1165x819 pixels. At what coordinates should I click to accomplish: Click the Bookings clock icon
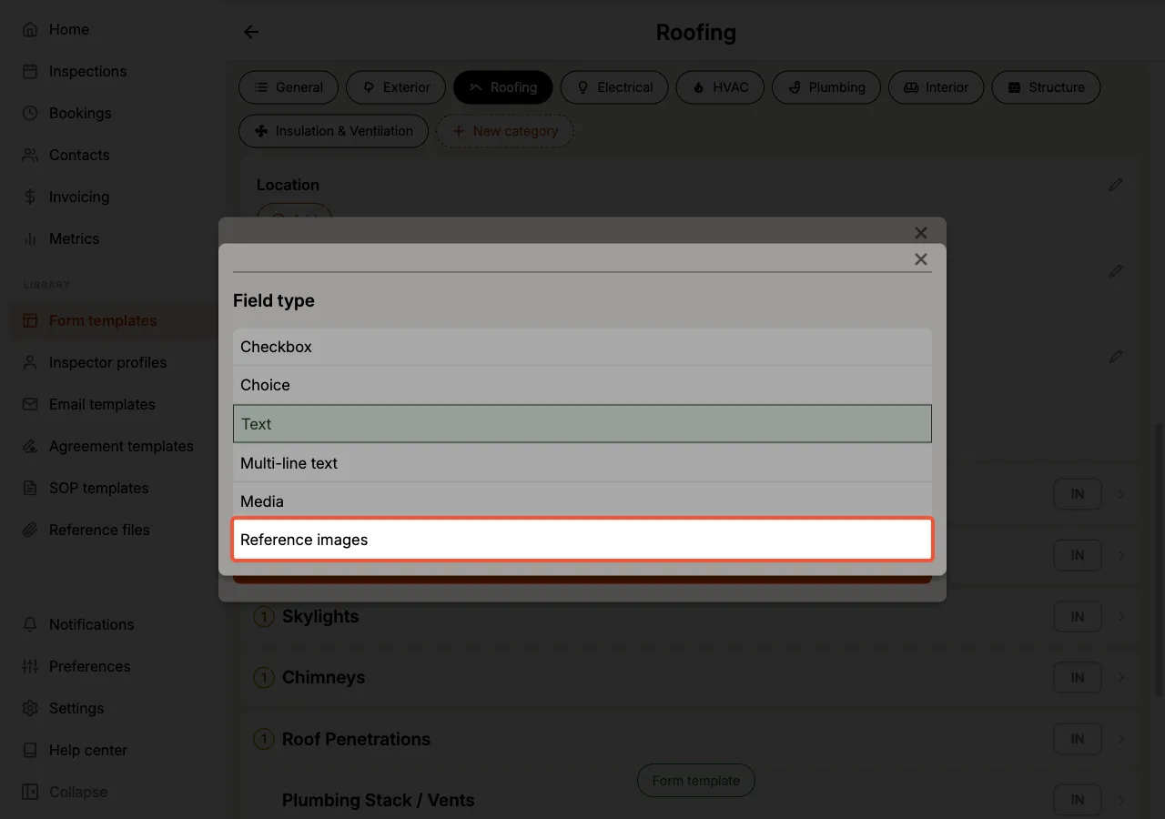(30, 113)
